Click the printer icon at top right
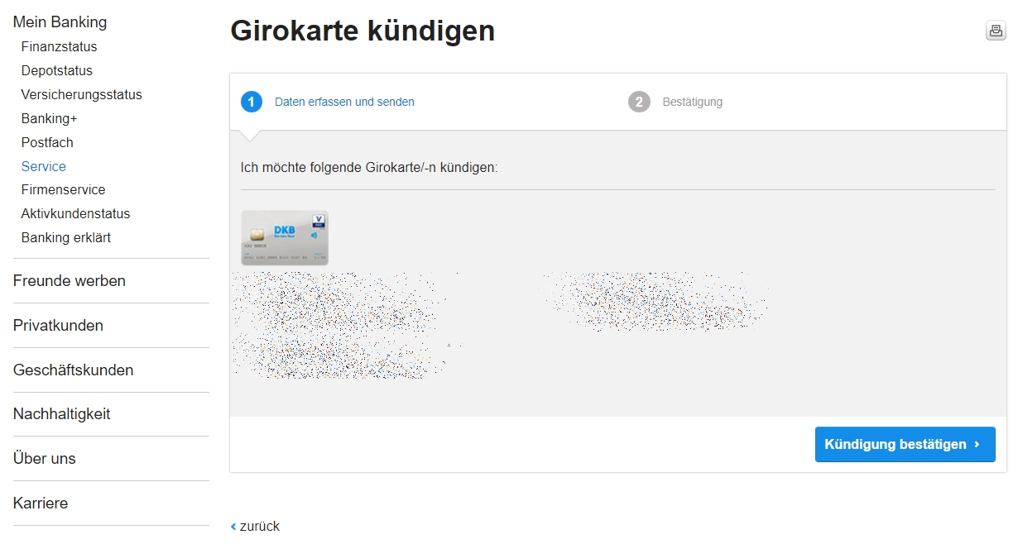The image size is (1018, 544). tap(995, 31)
